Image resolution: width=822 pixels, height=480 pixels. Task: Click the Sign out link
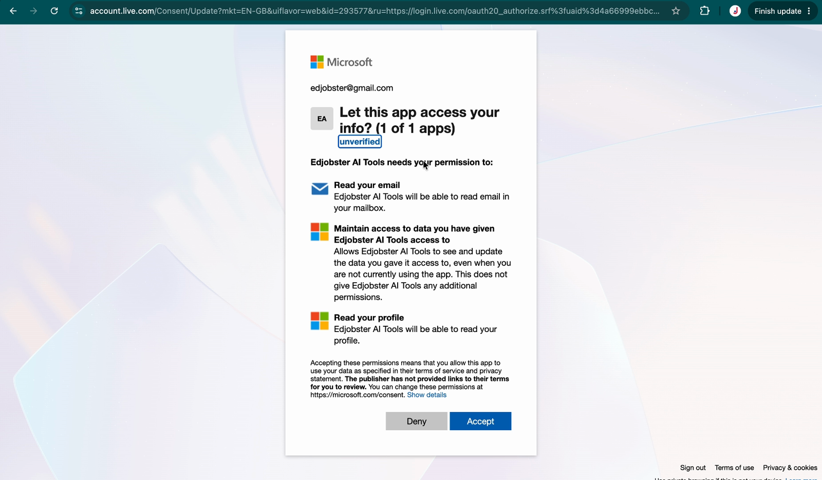693,468
